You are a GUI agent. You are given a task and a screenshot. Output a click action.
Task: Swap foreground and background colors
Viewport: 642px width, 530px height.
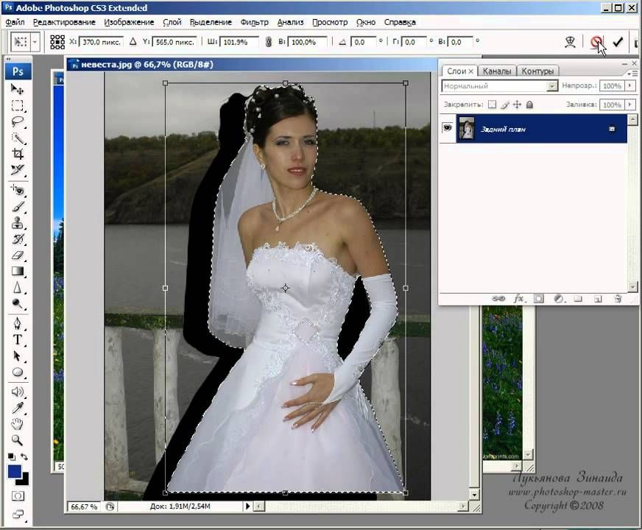point(24,456)
